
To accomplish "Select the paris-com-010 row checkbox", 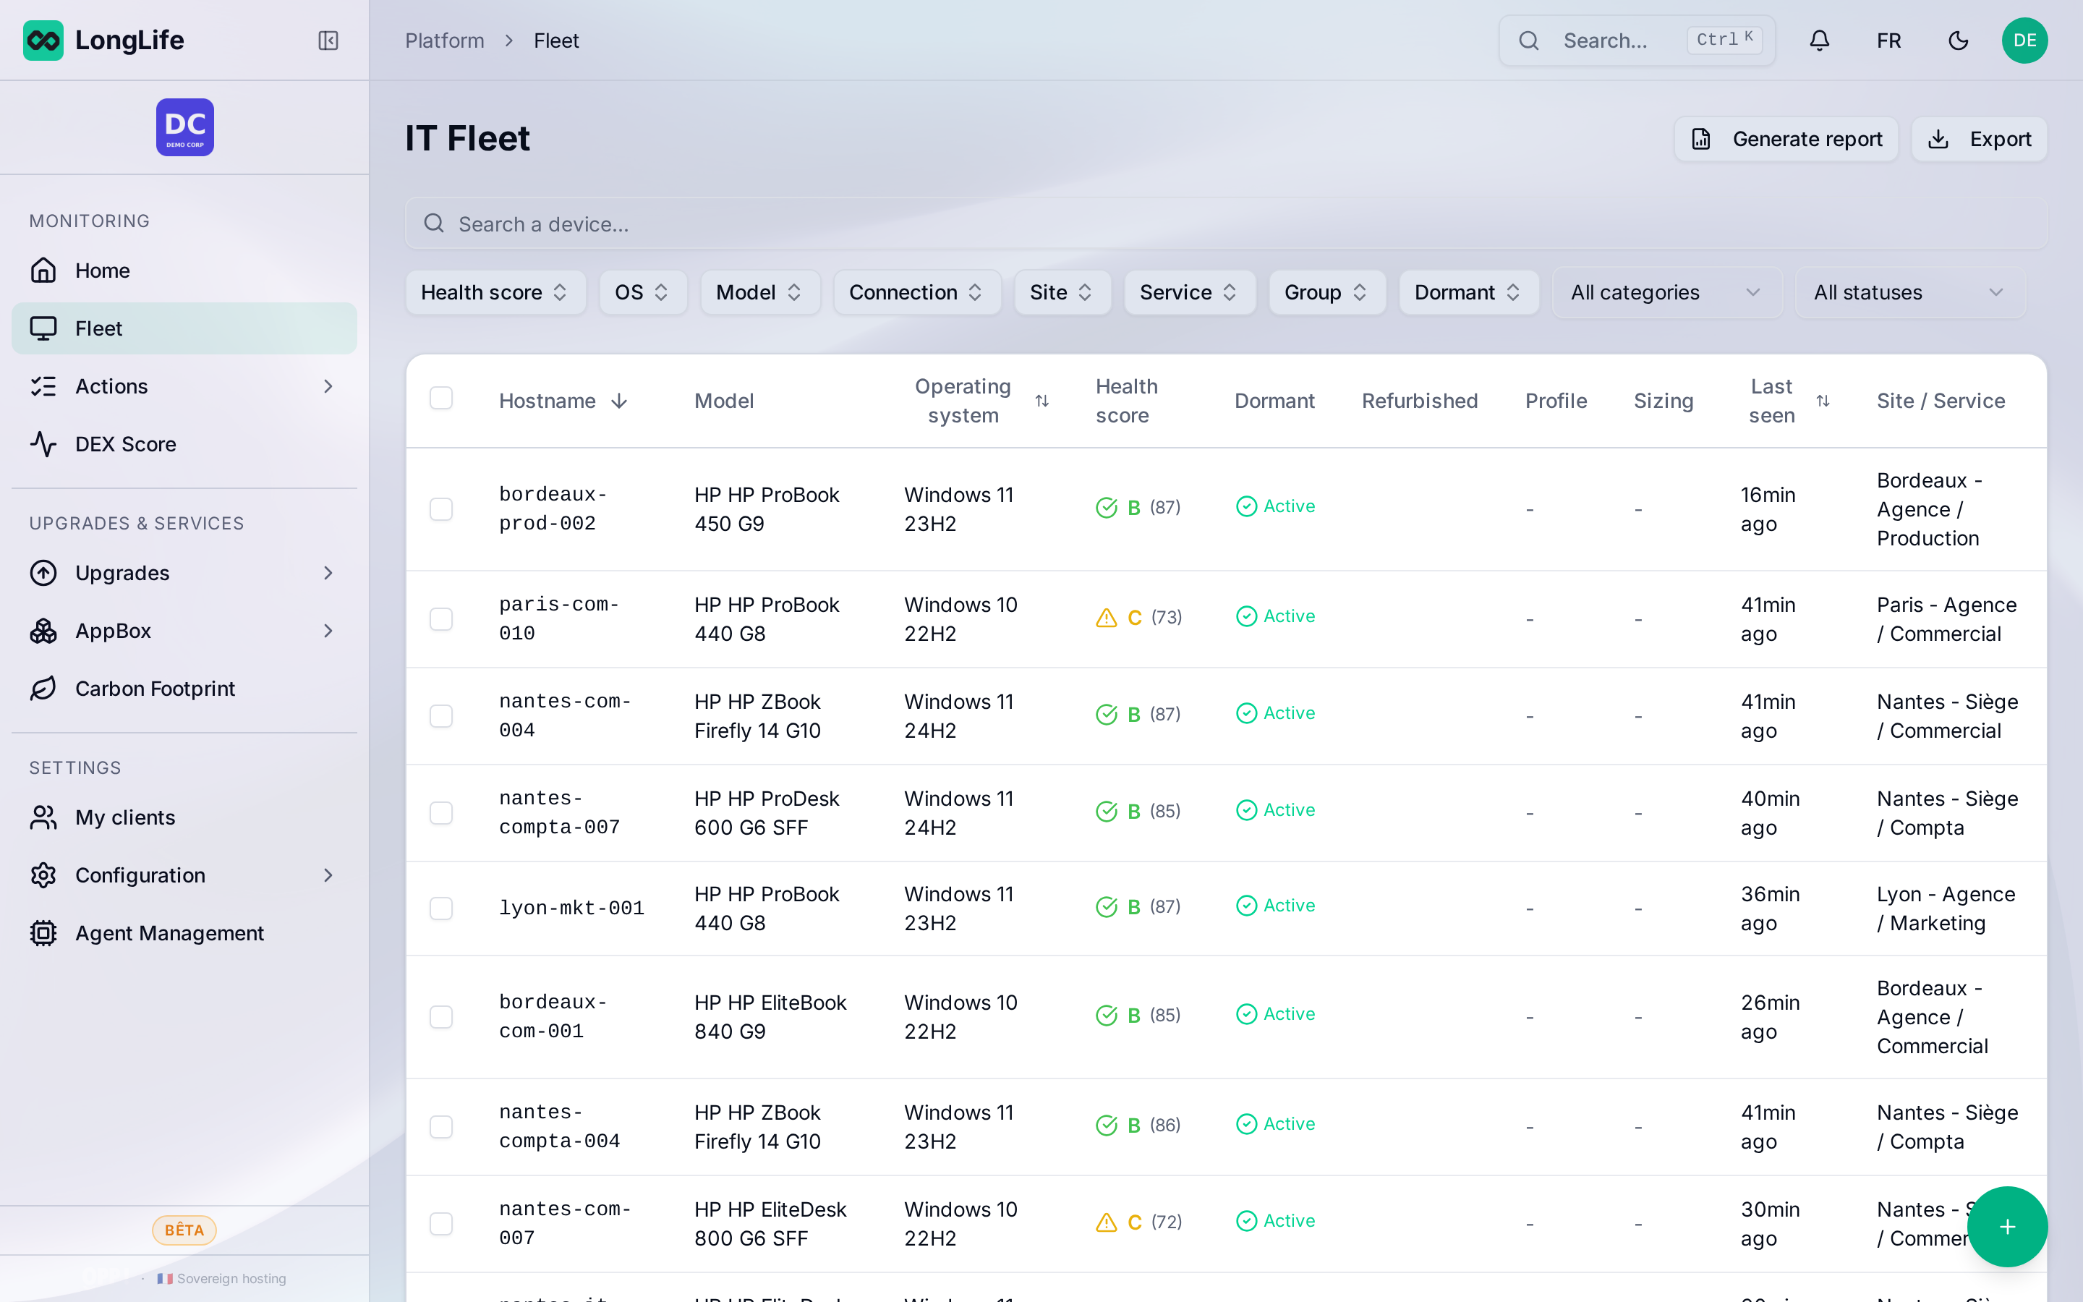I will (x=440, y=619).
